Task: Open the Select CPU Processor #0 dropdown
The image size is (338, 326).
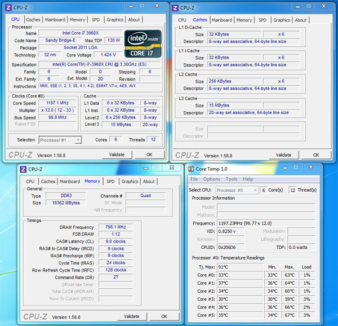Action: click(x=237, y=190)
